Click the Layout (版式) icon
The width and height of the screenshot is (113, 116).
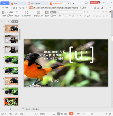[x=47, y=12]
